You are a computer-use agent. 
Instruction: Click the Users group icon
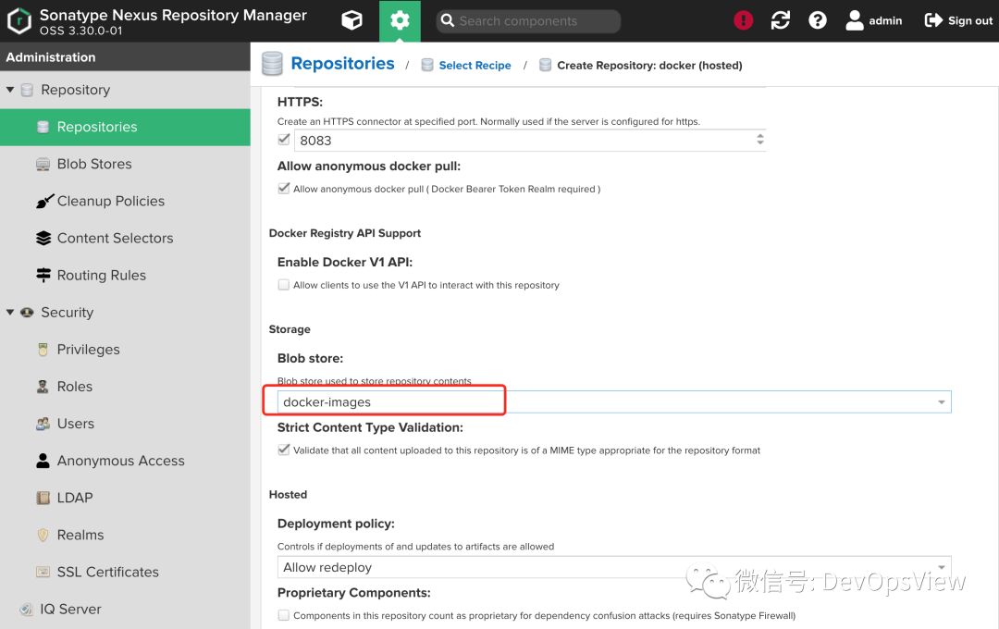point(43,423)
